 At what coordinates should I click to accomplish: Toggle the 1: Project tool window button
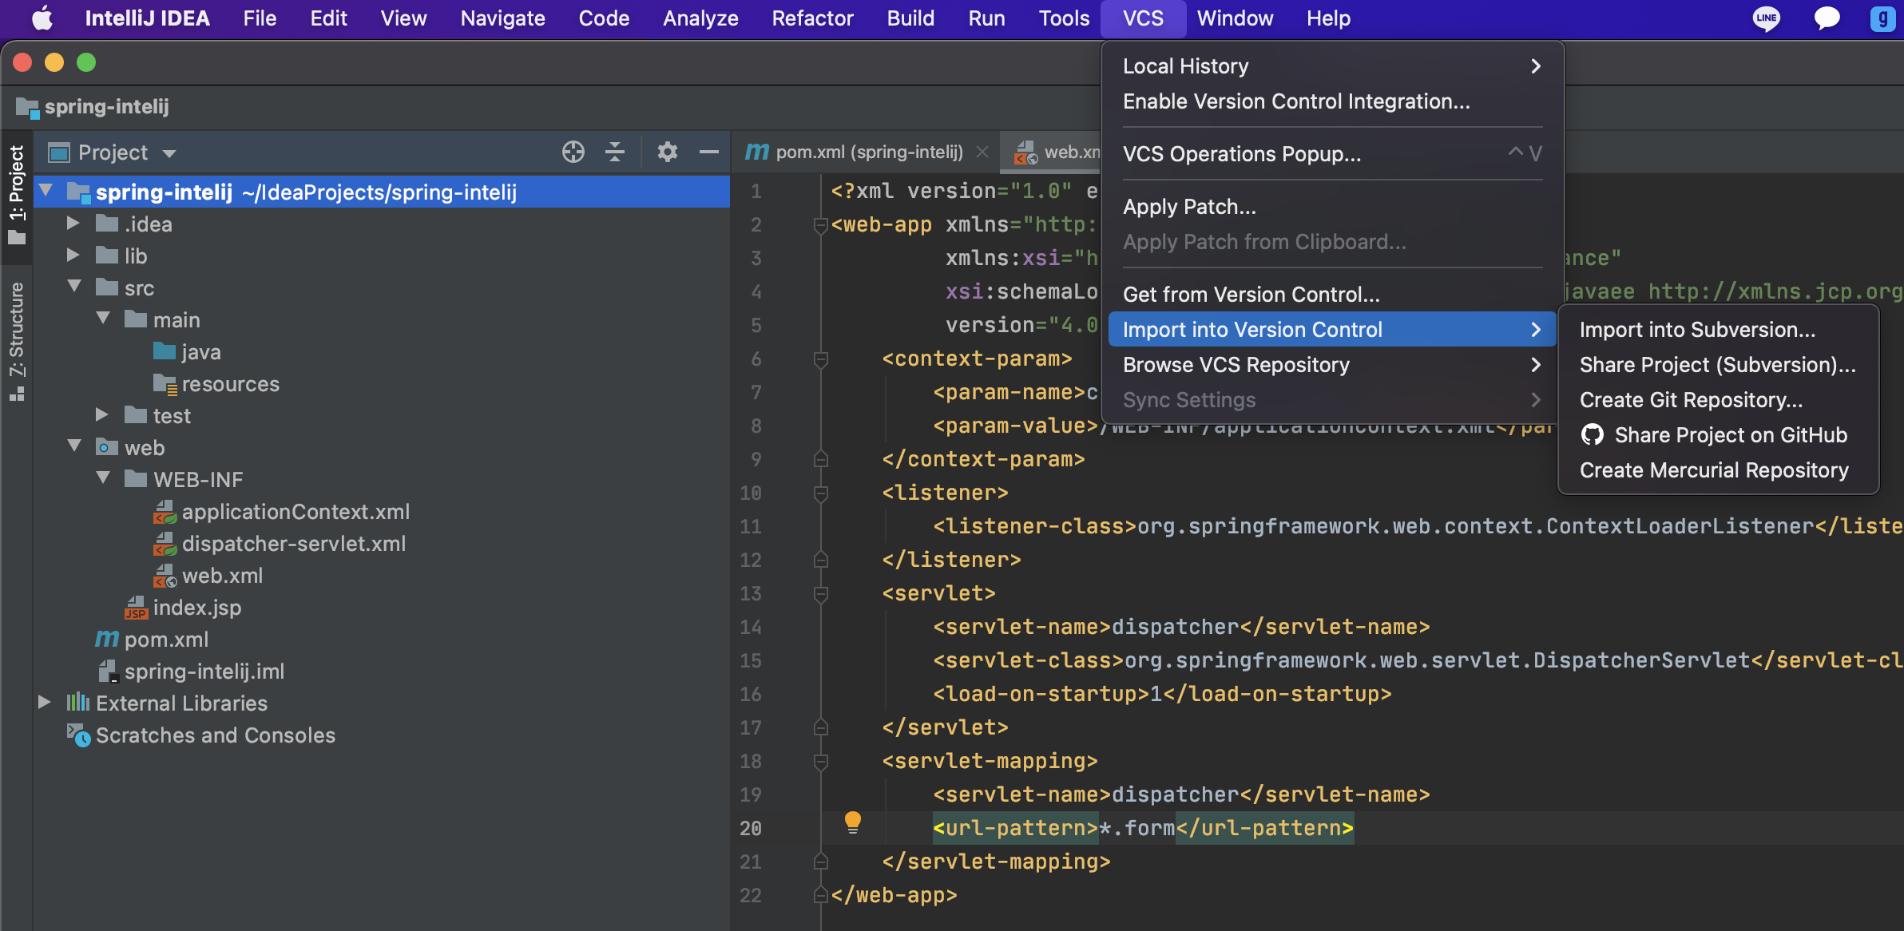point(16,195)
